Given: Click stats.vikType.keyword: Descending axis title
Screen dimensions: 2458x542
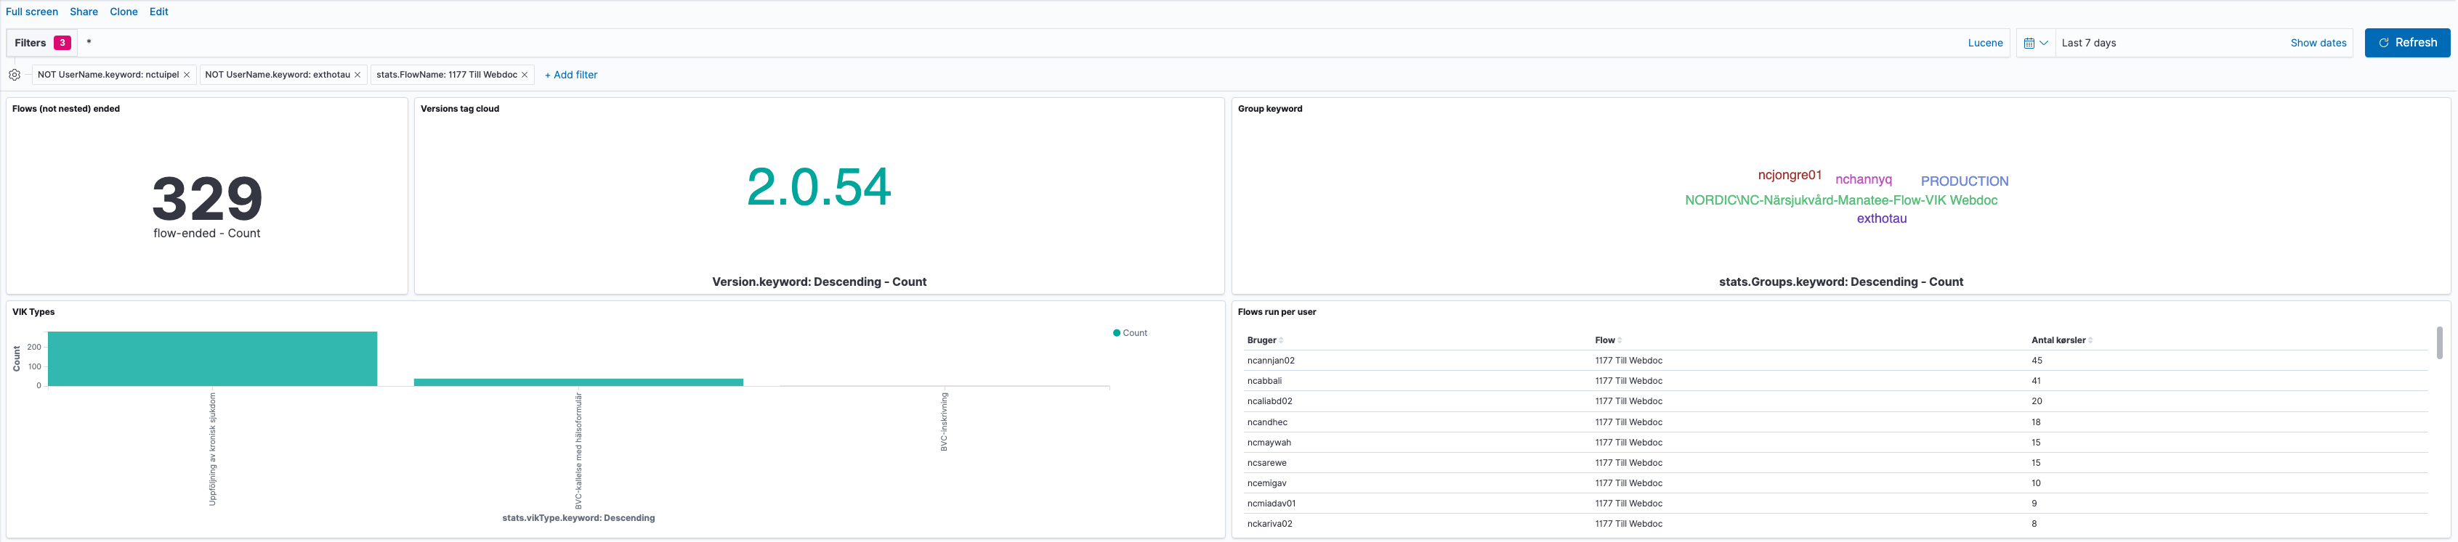Looking at the screenshot, I should point(578,518).
